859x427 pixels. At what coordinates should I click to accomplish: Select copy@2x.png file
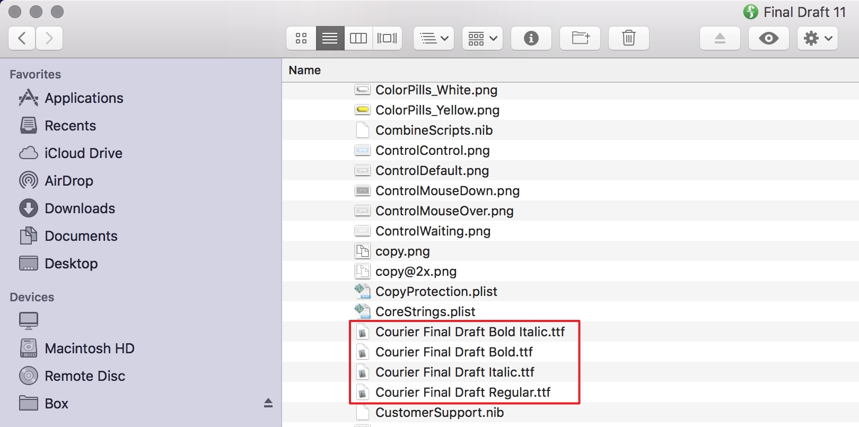click(x=416, y=272)
